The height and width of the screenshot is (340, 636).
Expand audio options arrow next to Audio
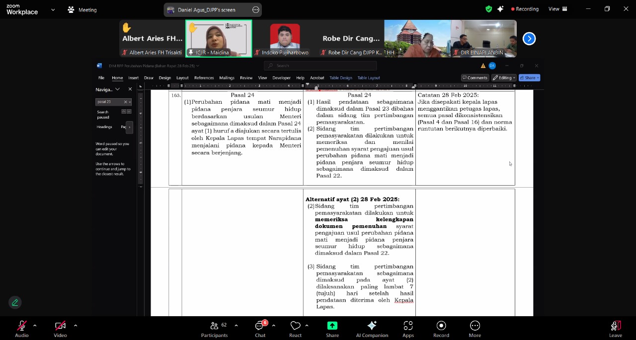click(35, 326)
